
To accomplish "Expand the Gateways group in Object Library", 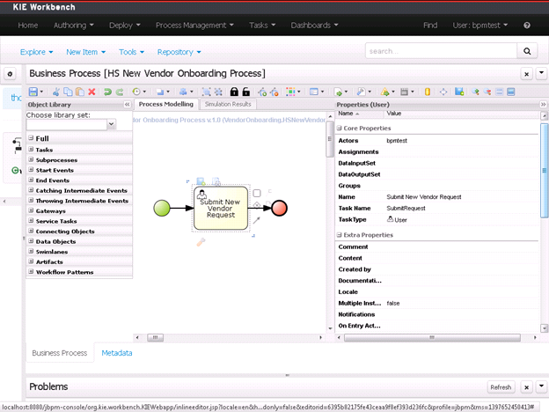I will 31,211.
